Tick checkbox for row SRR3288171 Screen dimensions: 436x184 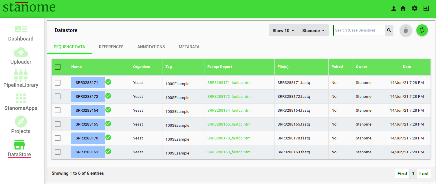click(x=58, y=83)
